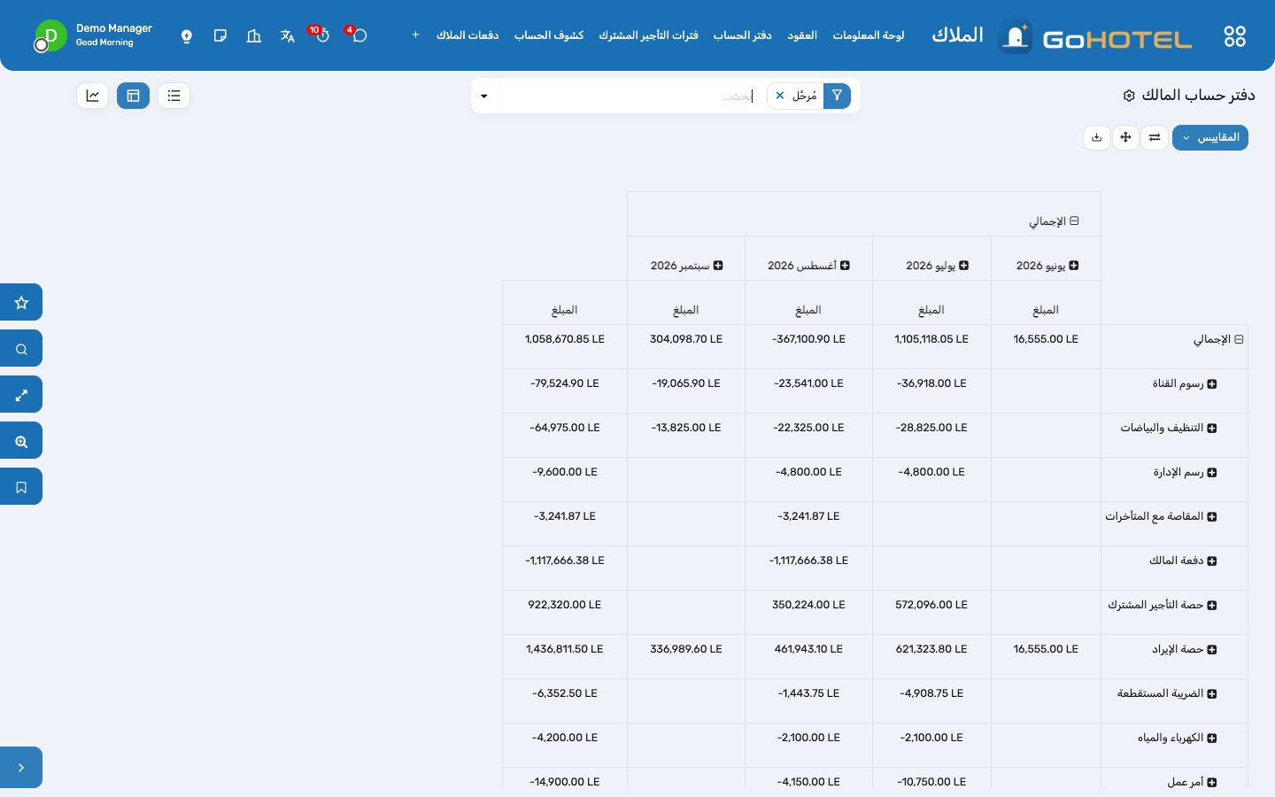The image size is (1275, 797).
Task: Click the translate language icon
Action: 287,35
